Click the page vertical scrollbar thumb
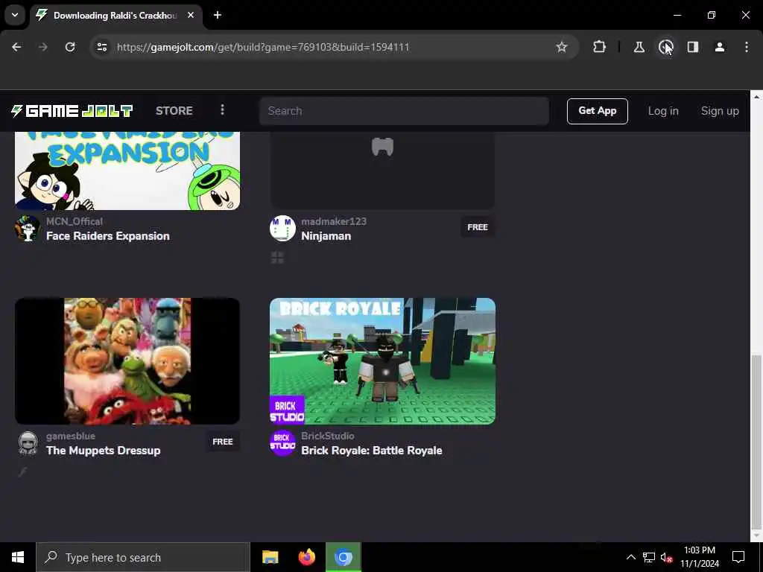 point(756,442)
